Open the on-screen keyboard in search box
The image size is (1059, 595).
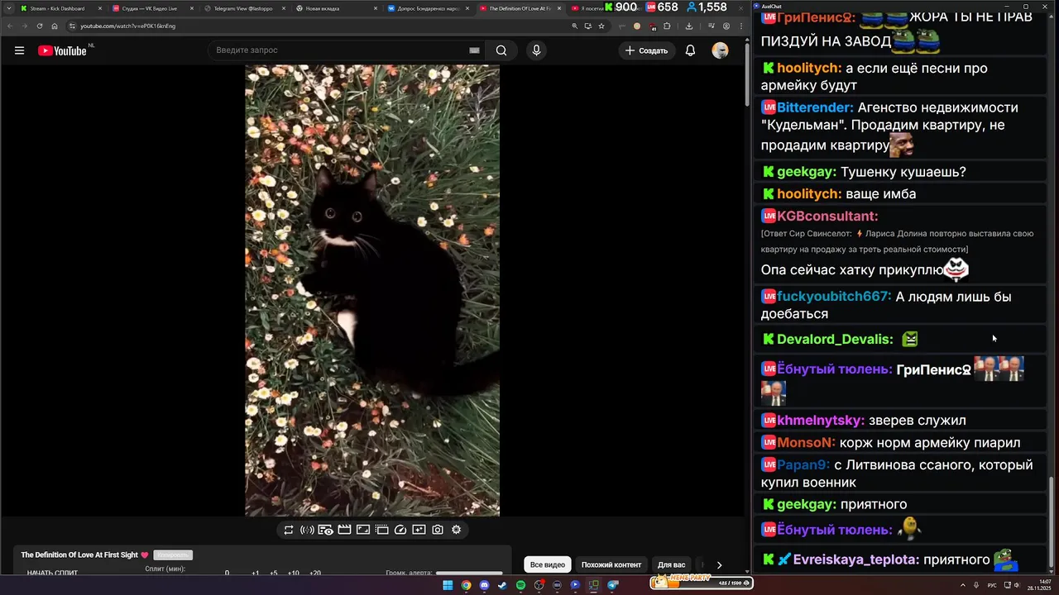[x=474, y=50]
